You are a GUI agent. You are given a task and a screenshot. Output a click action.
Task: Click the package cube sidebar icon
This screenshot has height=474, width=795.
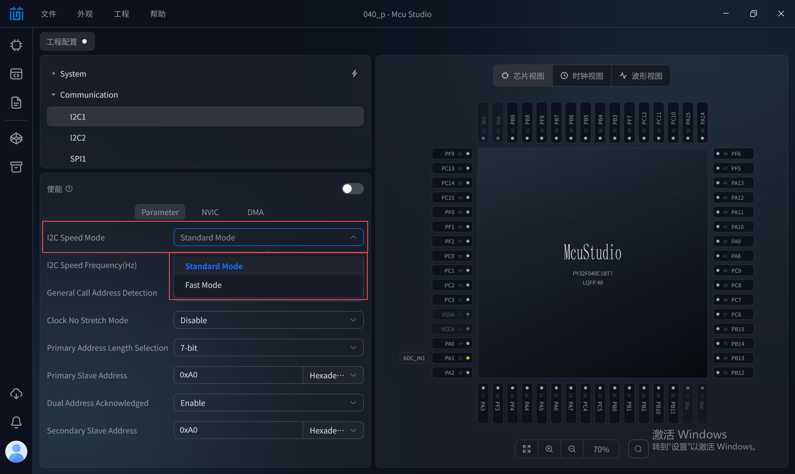tap(16, 138)
